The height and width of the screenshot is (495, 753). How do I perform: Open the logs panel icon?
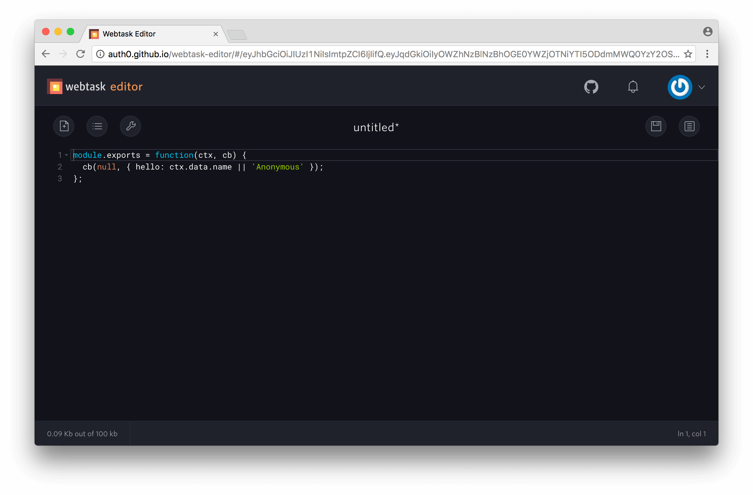pos(689,126)
